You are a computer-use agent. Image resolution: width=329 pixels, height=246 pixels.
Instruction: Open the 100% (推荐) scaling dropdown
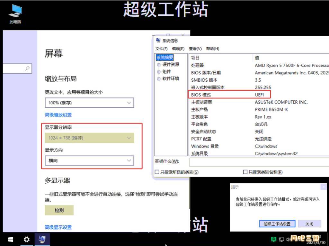tap(89, 103)
